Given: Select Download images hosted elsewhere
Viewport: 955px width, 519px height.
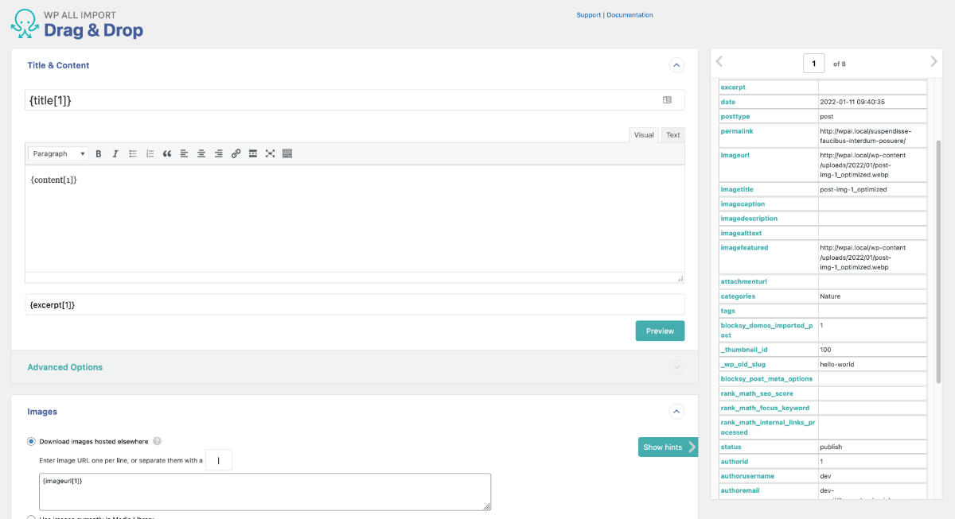Looking at the screenshot, I should (x=32, y=441).
